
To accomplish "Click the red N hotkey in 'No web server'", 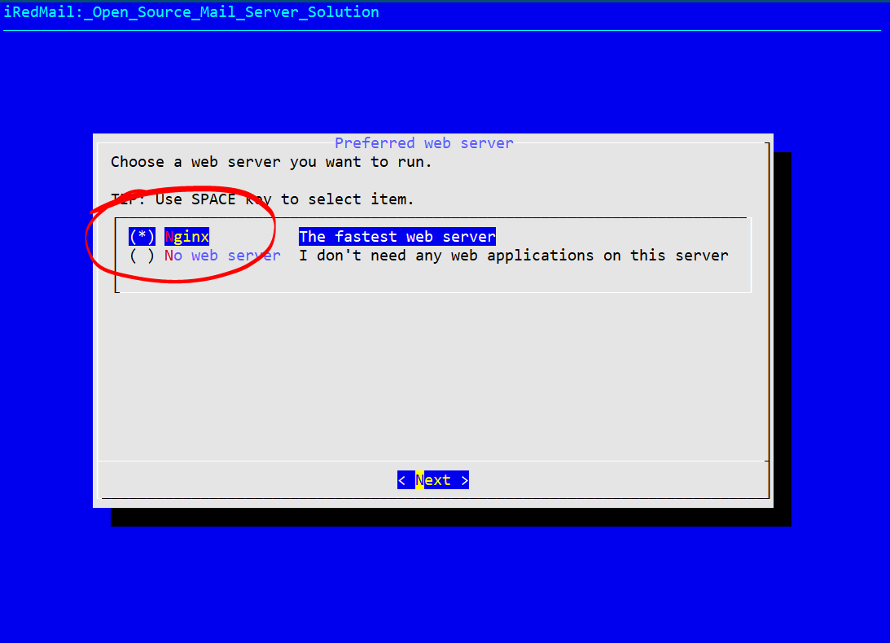I will click(x=169, y=256).
